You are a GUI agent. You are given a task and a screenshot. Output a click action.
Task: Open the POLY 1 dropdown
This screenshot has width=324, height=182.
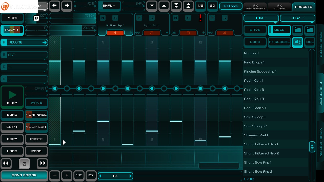click(12, 30)
